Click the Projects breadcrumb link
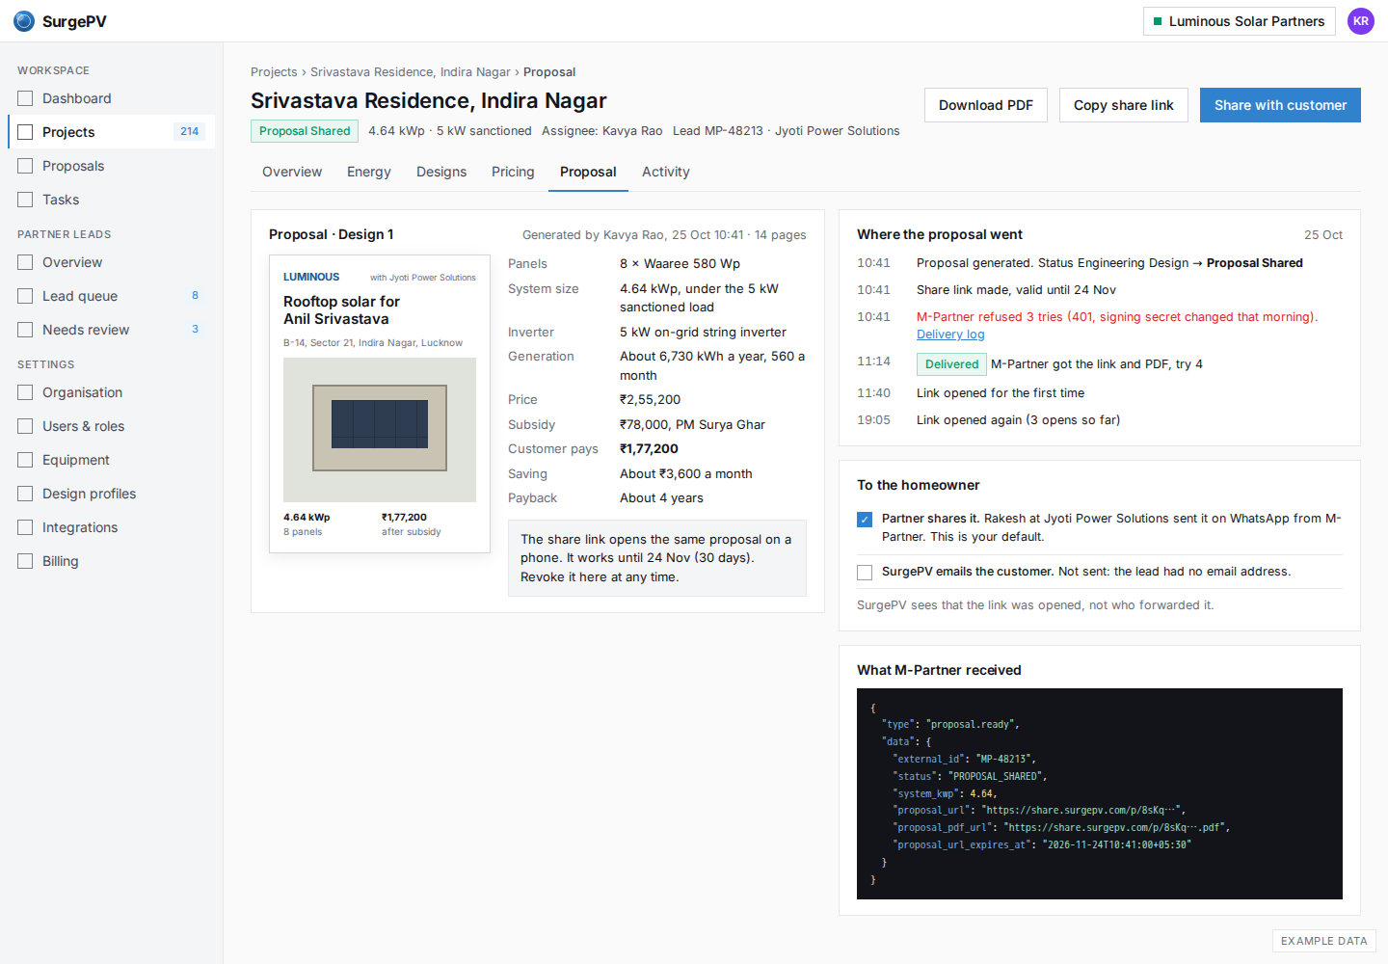Viewport: 1388px width, 964px height. coord(274,72)
